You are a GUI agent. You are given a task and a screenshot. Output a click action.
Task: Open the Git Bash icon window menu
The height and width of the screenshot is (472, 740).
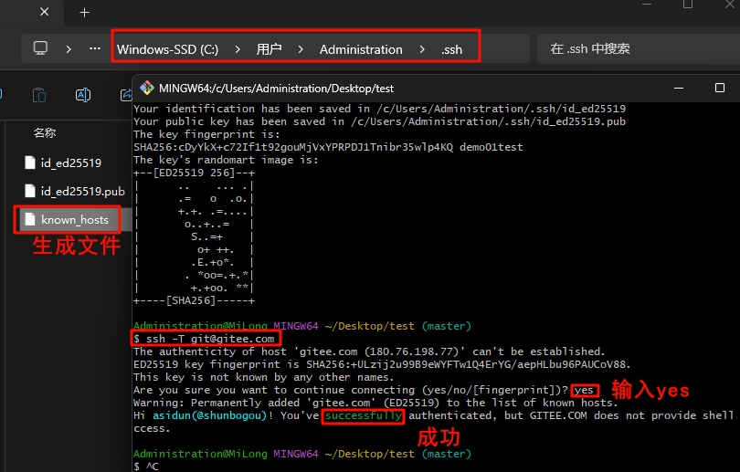147,88
